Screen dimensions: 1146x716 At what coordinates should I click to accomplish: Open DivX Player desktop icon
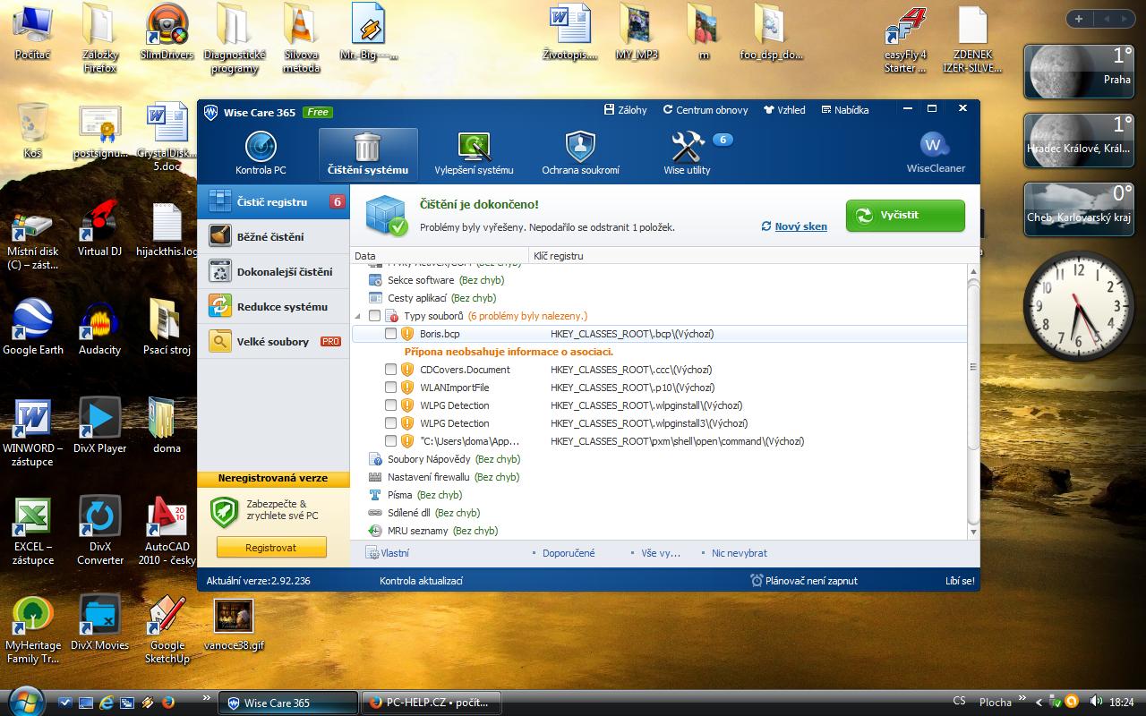pos(99,426)
